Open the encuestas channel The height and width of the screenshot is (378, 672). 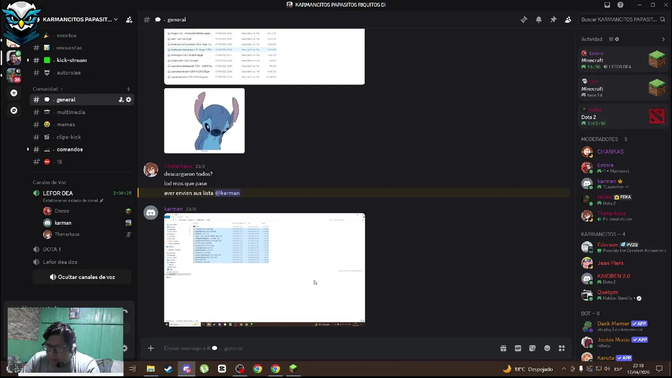[82, 48]
